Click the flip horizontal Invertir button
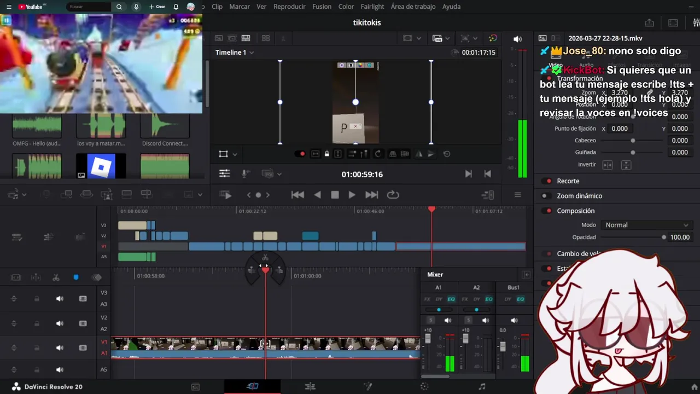Screen dimensions: 700x394 [608, 165]
